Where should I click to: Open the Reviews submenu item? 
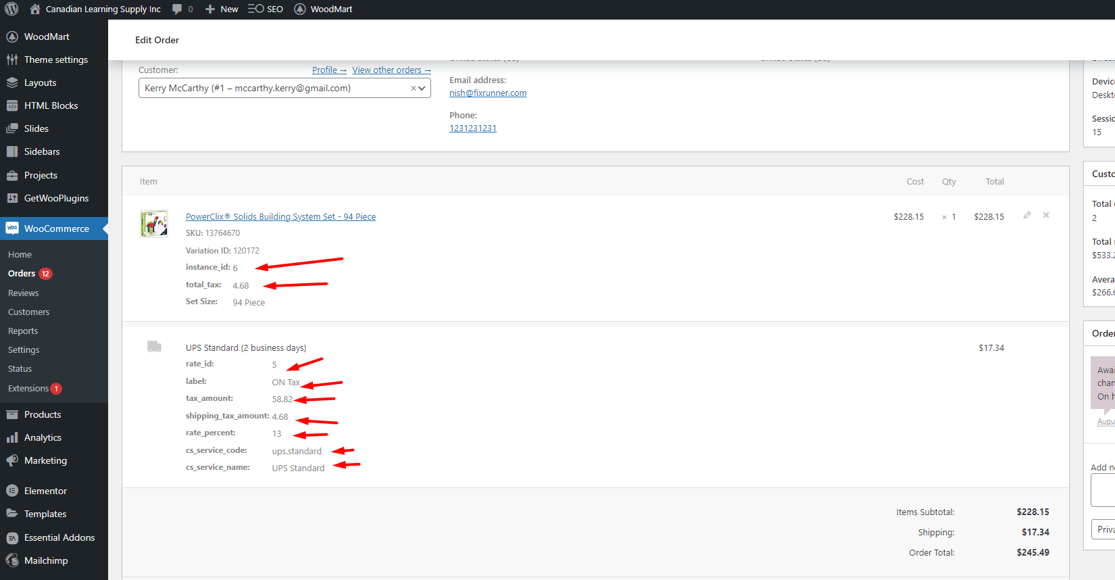coord(23,293)
